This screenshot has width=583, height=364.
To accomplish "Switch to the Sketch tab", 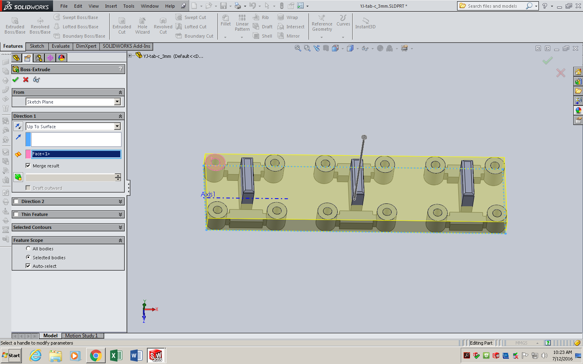I will pyautogui.click(x=37, y=46).
